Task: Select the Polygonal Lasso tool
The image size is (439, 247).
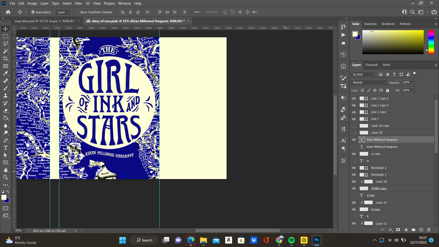Action: pyautogui.click(x=5, y=43)
